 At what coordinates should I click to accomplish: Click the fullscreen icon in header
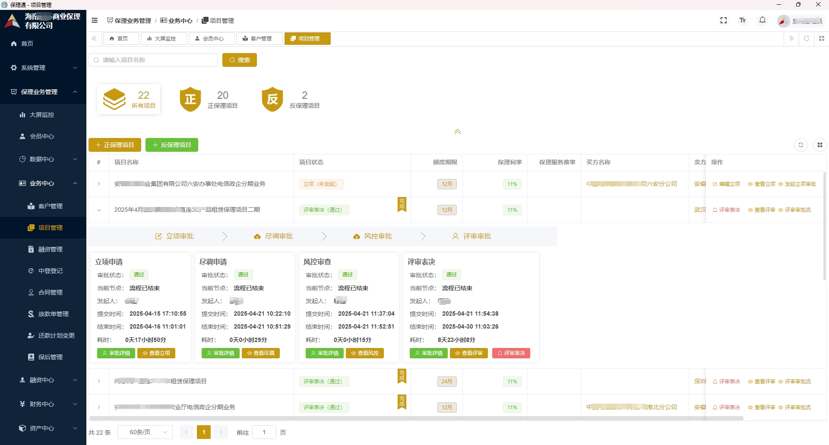coord(724,20)
